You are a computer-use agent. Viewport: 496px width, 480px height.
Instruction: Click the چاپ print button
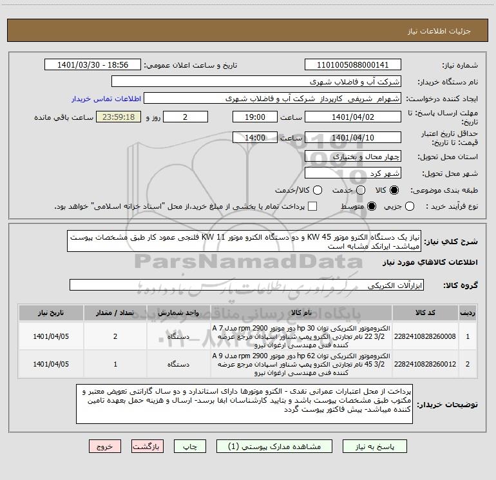pyautogui.click(x=190, y=446)
